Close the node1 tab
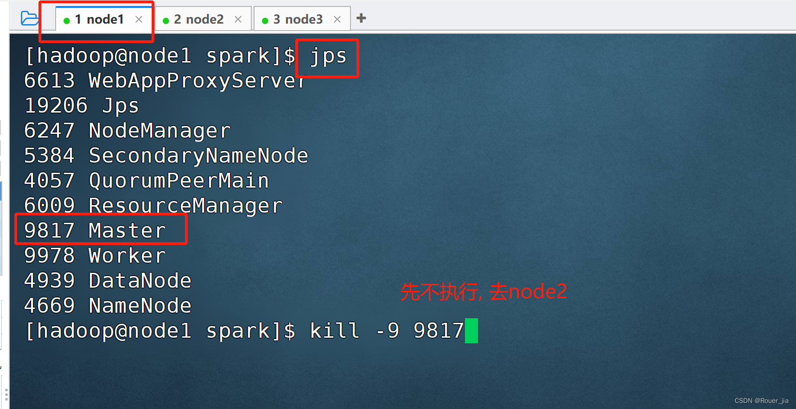This screenshot has height=409, width=796. 139,19
